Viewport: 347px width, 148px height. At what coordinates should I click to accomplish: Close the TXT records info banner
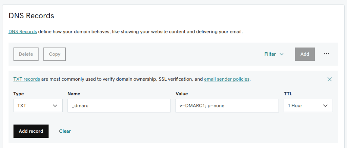click(329, 79)
